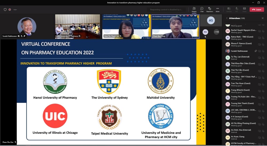Open the meeting Chat
The height and width of the screenshot is (146, 267).
point(202,9)
